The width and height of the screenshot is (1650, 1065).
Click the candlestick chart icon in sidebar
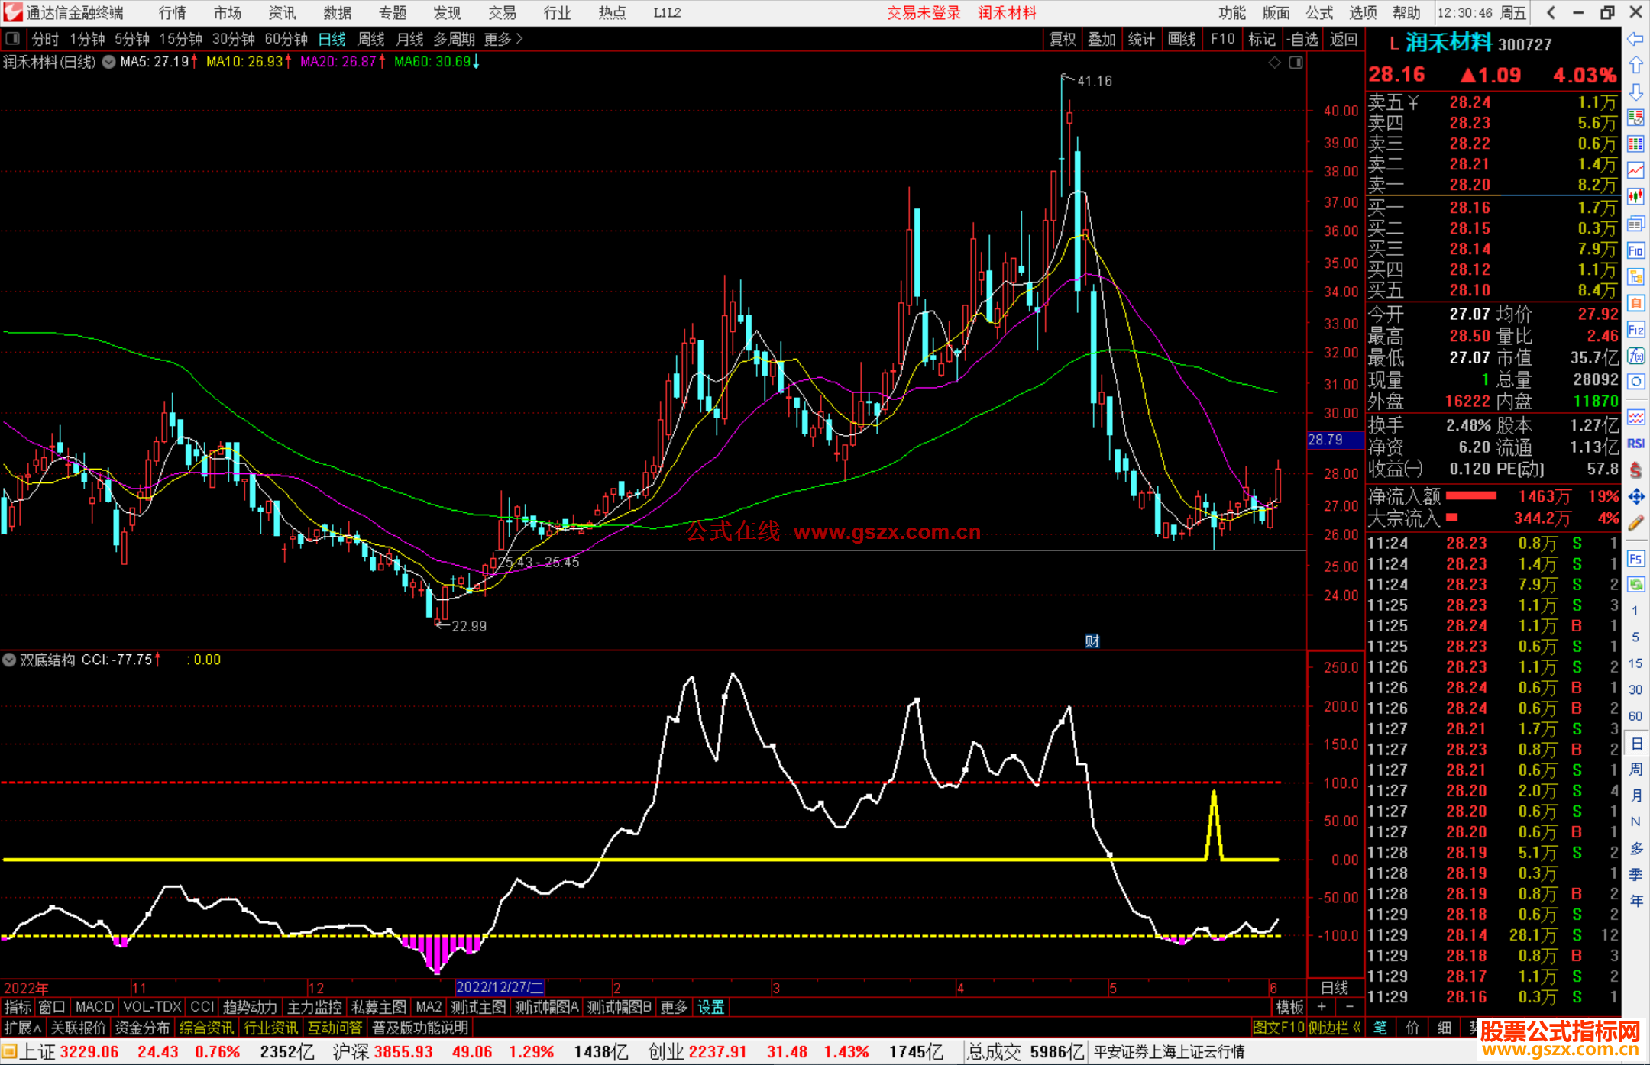click(x=1635, y=197)
